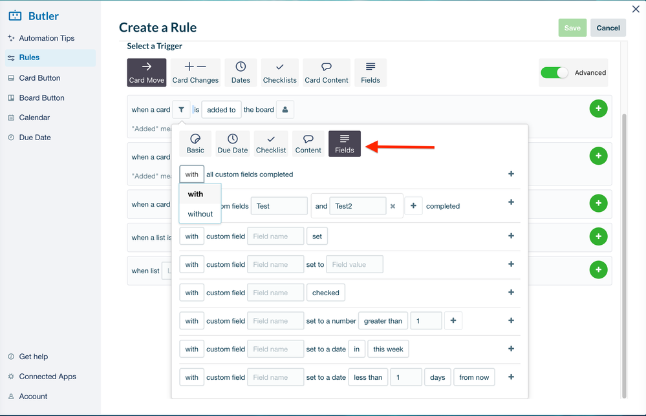Click boxed plus next to 'greater than 1'
The image size is (646, 416).
tap(453, 320)
